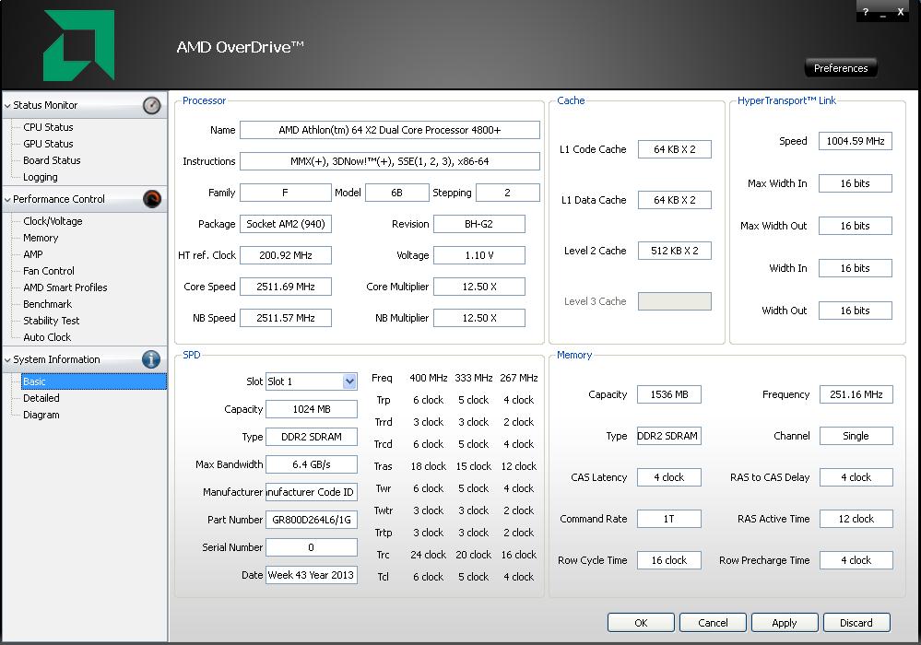Click the processor Name field
Viewport: 921px width, 645px height.
[x=389, y=130]
